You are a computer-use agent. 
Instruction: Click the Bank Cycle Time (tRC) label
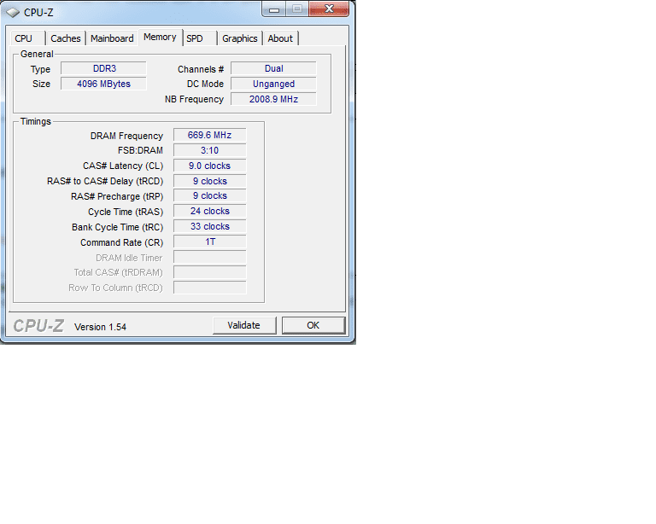coord(118,227)
